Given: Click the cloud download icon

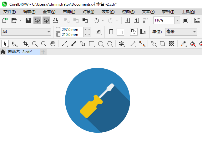Looking at the screenshot, I should pyautogui.click(x=37, y=20).
